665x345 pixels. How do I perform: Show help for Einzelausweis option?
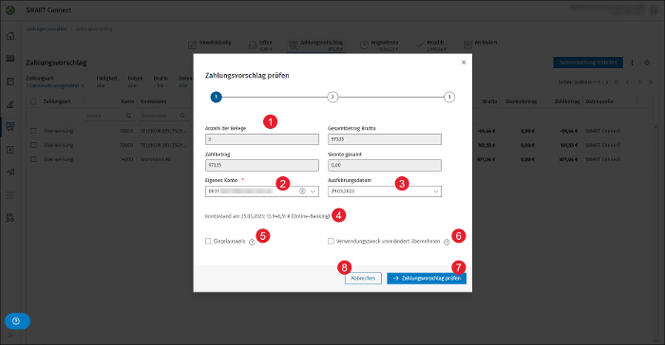252,242
